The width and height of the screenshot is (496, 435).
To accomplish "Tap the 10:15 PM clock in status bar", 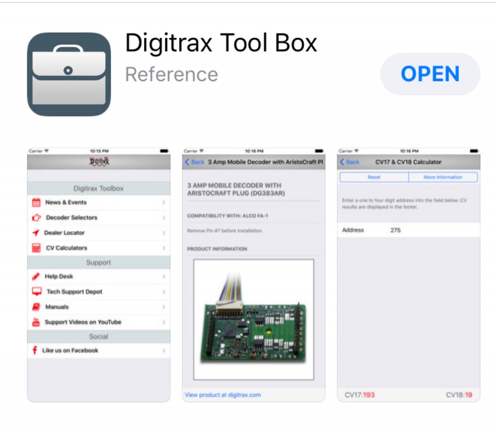I will 99,151.
